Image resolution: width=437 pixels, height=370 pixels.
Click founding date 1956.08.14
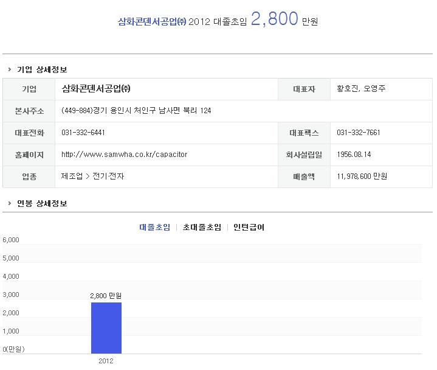click(354, 155)
